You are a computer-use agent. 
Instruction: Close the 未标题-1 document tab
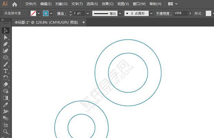[84, 22]
